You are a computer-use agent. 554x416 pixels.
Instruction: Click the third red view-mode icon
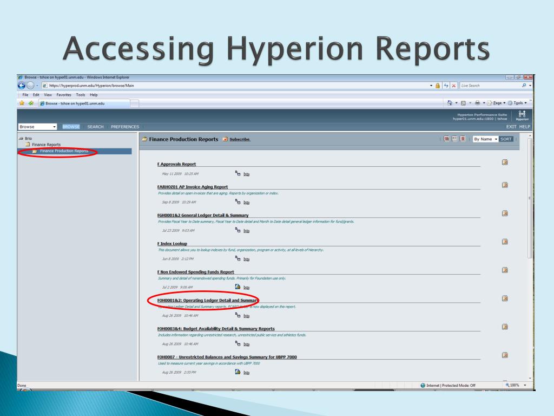pos(463,139)
